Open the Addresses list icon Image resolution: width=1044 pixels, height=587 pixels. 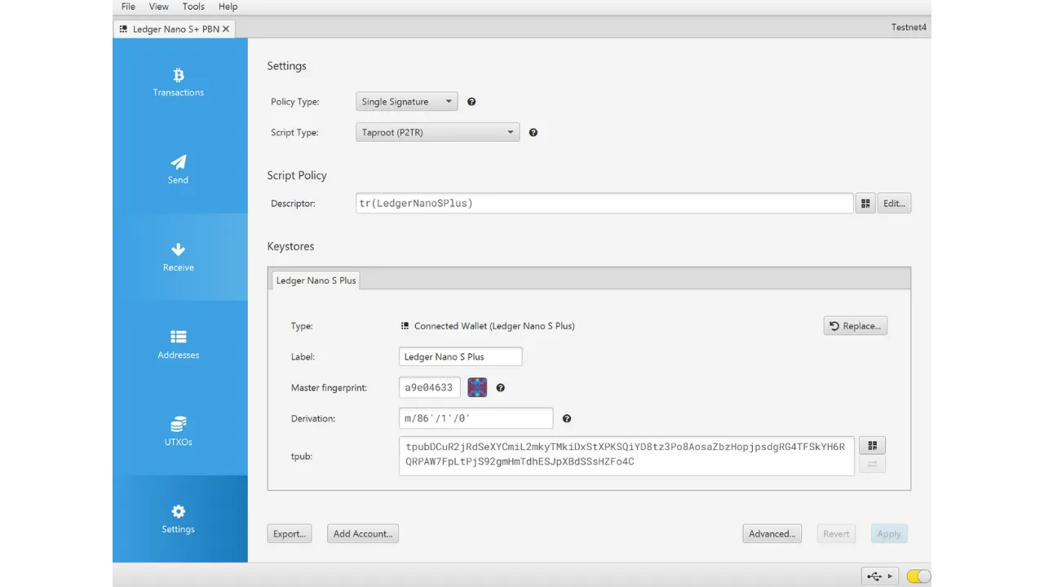tap(179, 337)
